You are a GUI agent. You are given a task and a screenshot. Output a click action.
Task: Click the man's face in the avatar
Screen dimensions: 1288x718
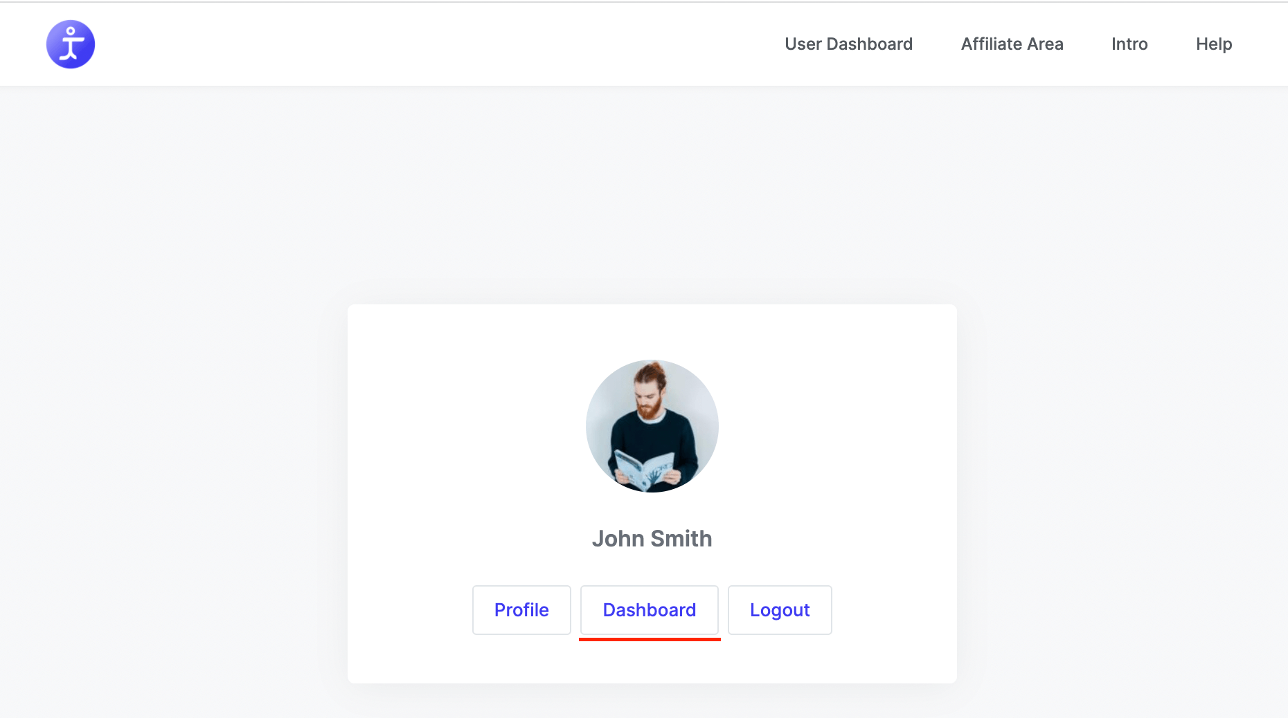(x=650, y=400)
